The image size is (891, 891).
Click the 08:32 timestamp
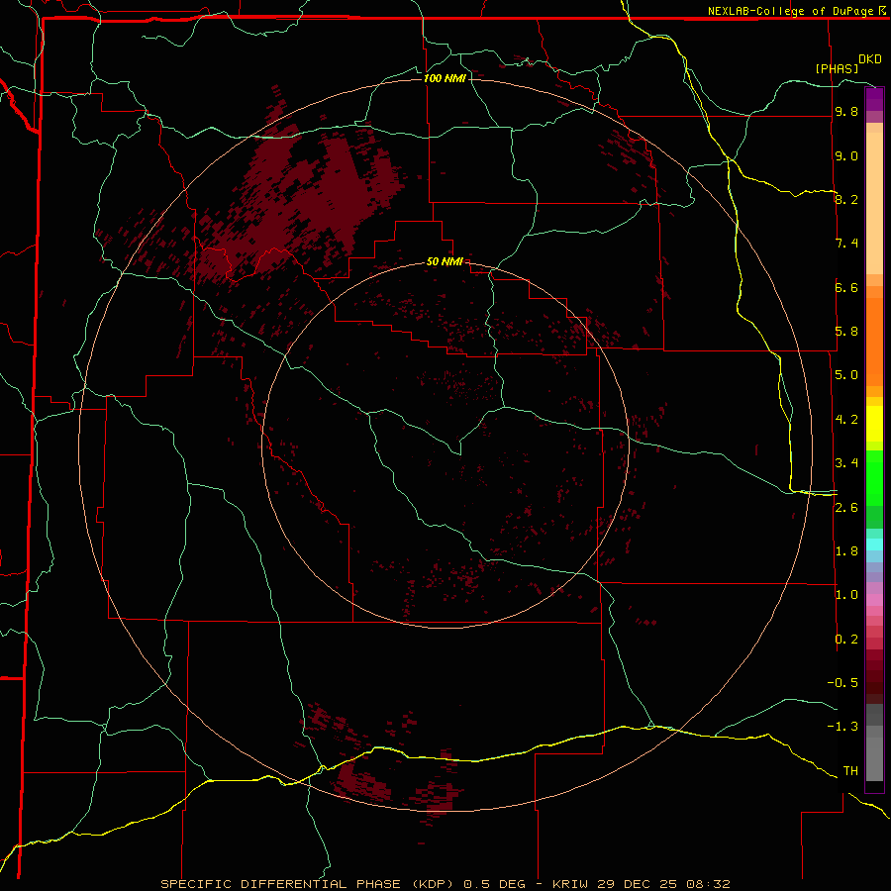(x=708, y=884)
